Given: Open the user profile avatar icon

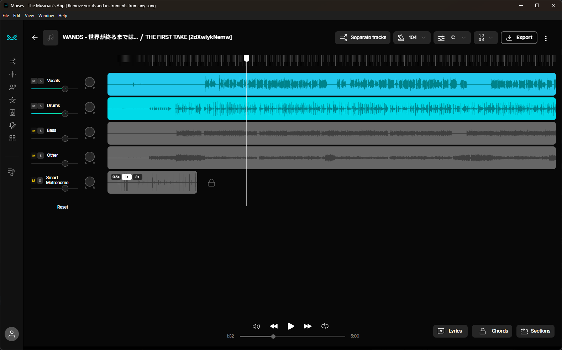Looking at the screenshot, I should tap(12, 334).
